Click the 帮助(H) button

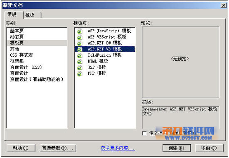click(21, 148)
